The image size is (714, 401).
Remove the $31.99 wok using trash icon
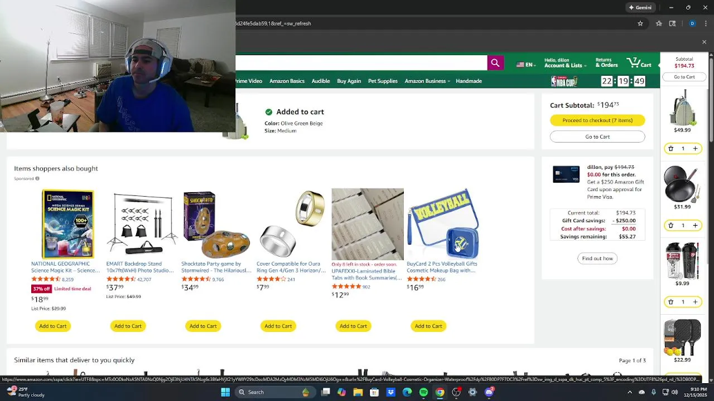pos(670,226)
